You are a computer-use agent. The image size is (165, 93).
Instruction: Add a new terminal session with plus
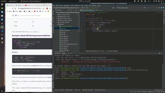click(69, 53)
